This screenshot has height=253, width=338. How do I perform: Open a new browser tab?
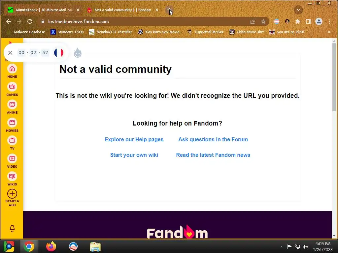click(169, 10)
